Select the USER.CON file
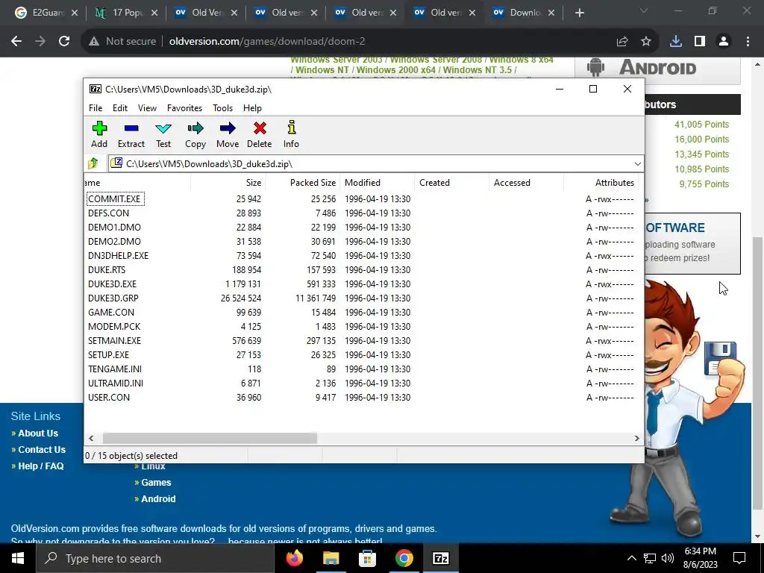 (360, 397)
